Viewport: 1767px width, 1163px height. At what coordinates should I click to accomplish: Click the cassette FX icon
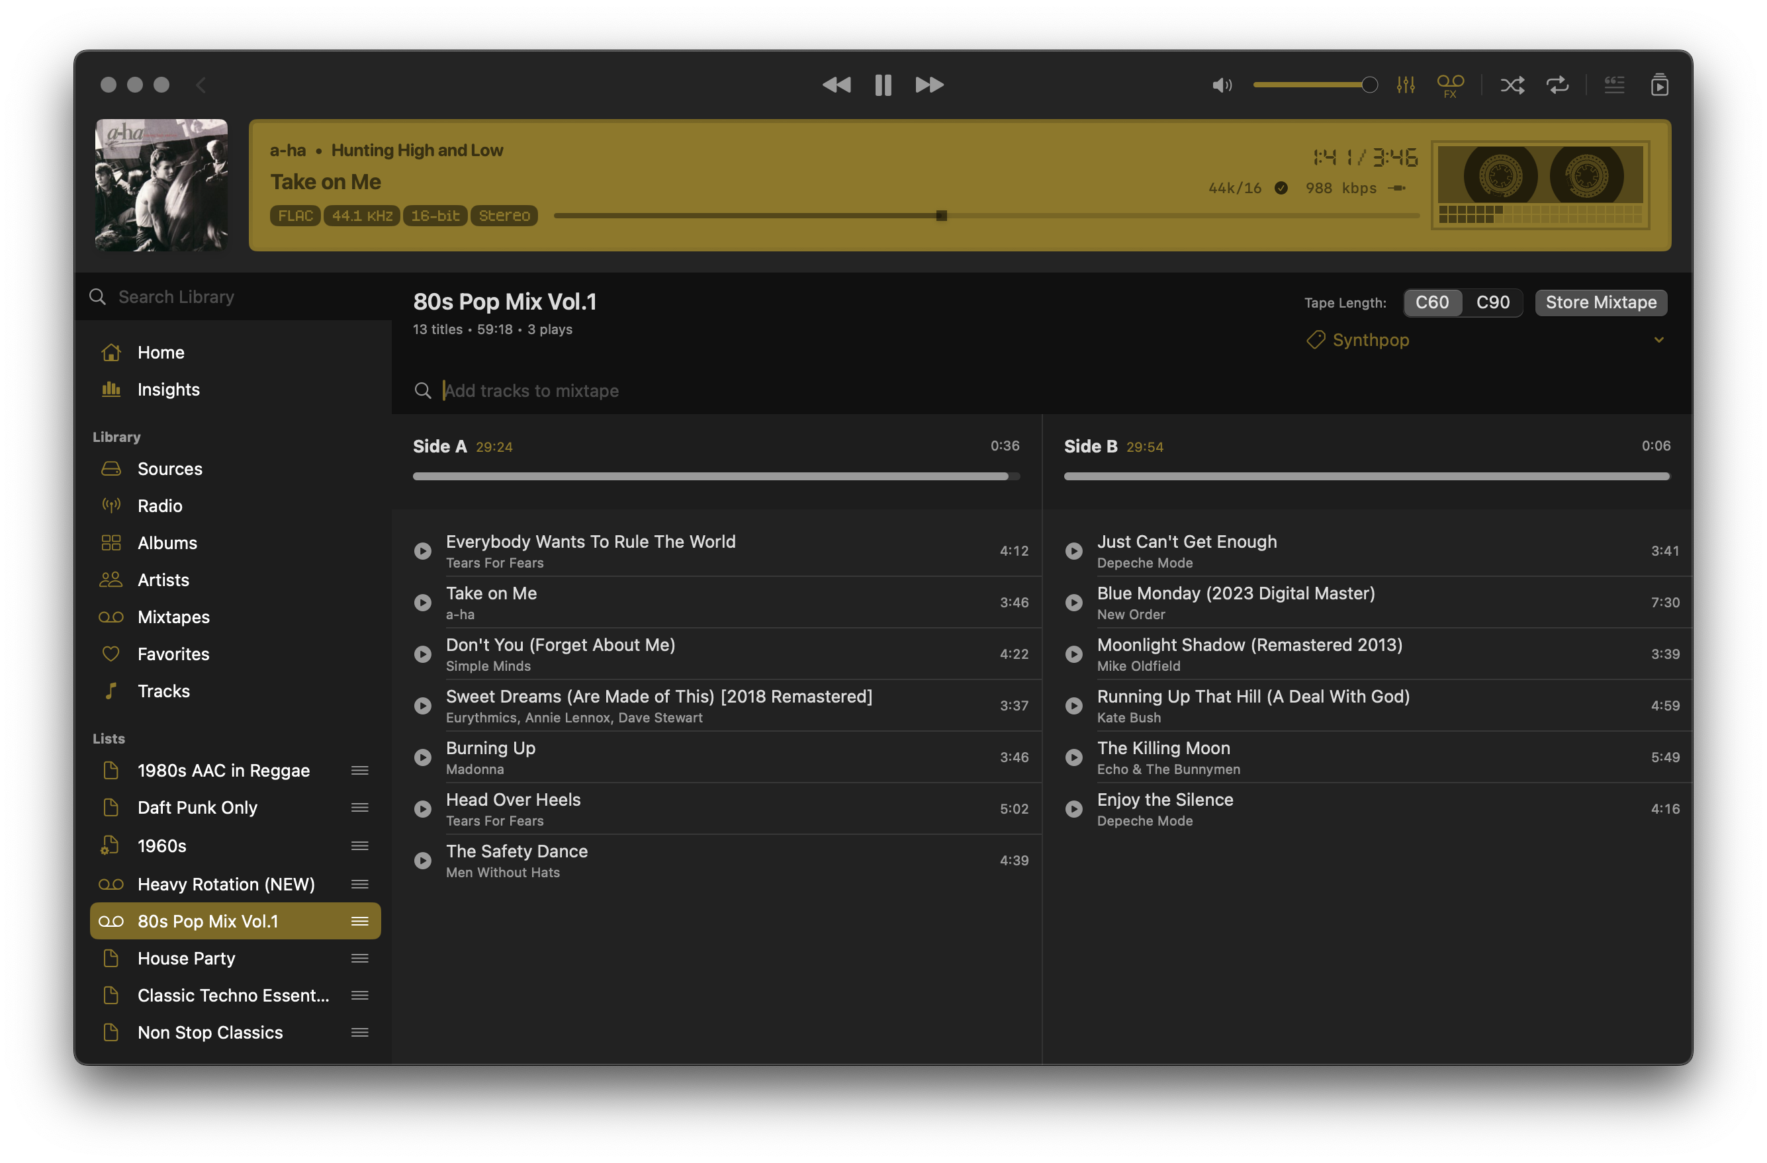pos(1450,85)
